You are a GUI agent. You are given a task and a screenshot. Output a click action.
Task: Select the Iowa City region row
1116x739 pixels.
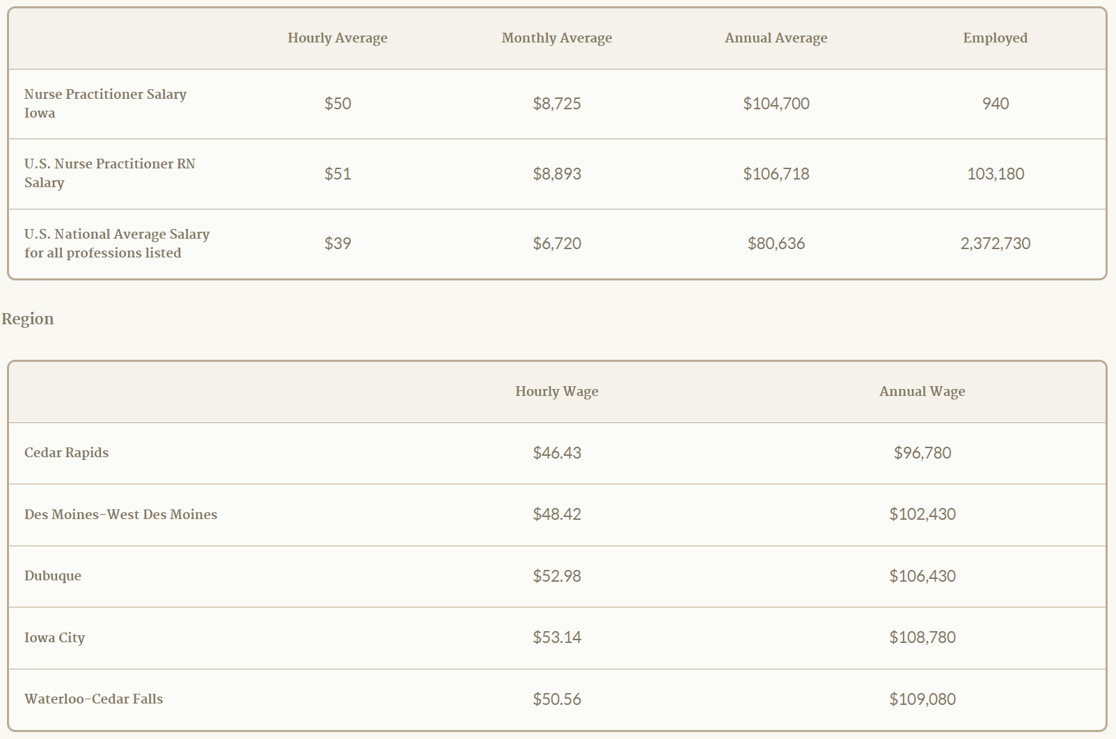(557, 638)
